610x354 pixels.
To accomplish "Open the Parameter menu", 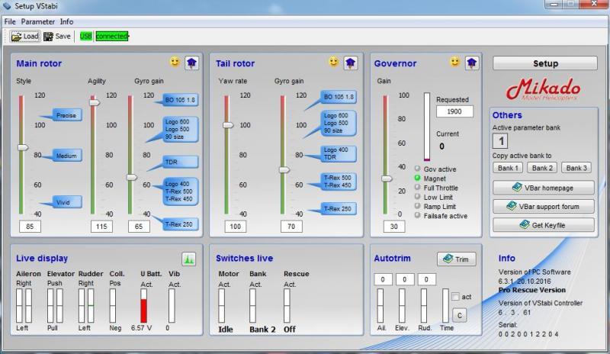I will click(38, 21).
